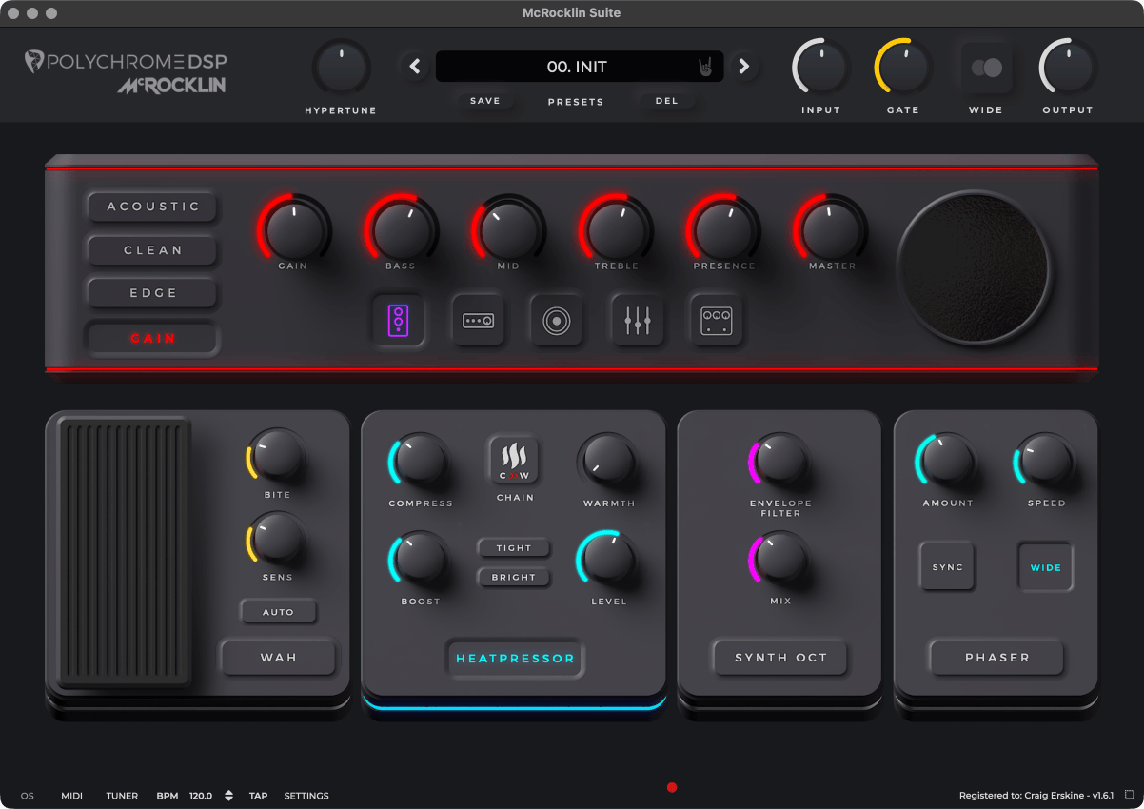Go to next preset with right arrow
The image size is (1144, 809).
click(x=744, y=67)
